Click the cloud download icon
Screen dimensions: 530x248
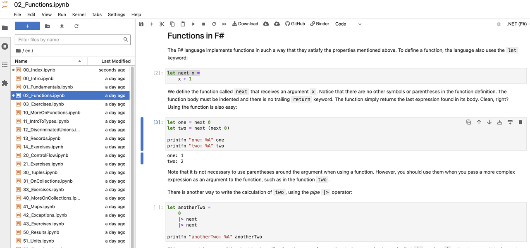(266, 24)
